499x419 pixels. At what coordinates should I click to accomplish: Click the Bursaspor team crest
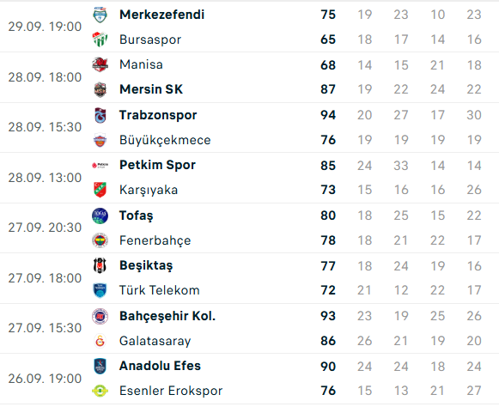(100, 39)
